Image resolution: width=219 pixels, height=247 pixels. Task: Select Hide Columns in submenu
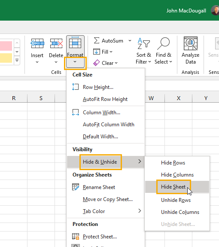(177, 175)
